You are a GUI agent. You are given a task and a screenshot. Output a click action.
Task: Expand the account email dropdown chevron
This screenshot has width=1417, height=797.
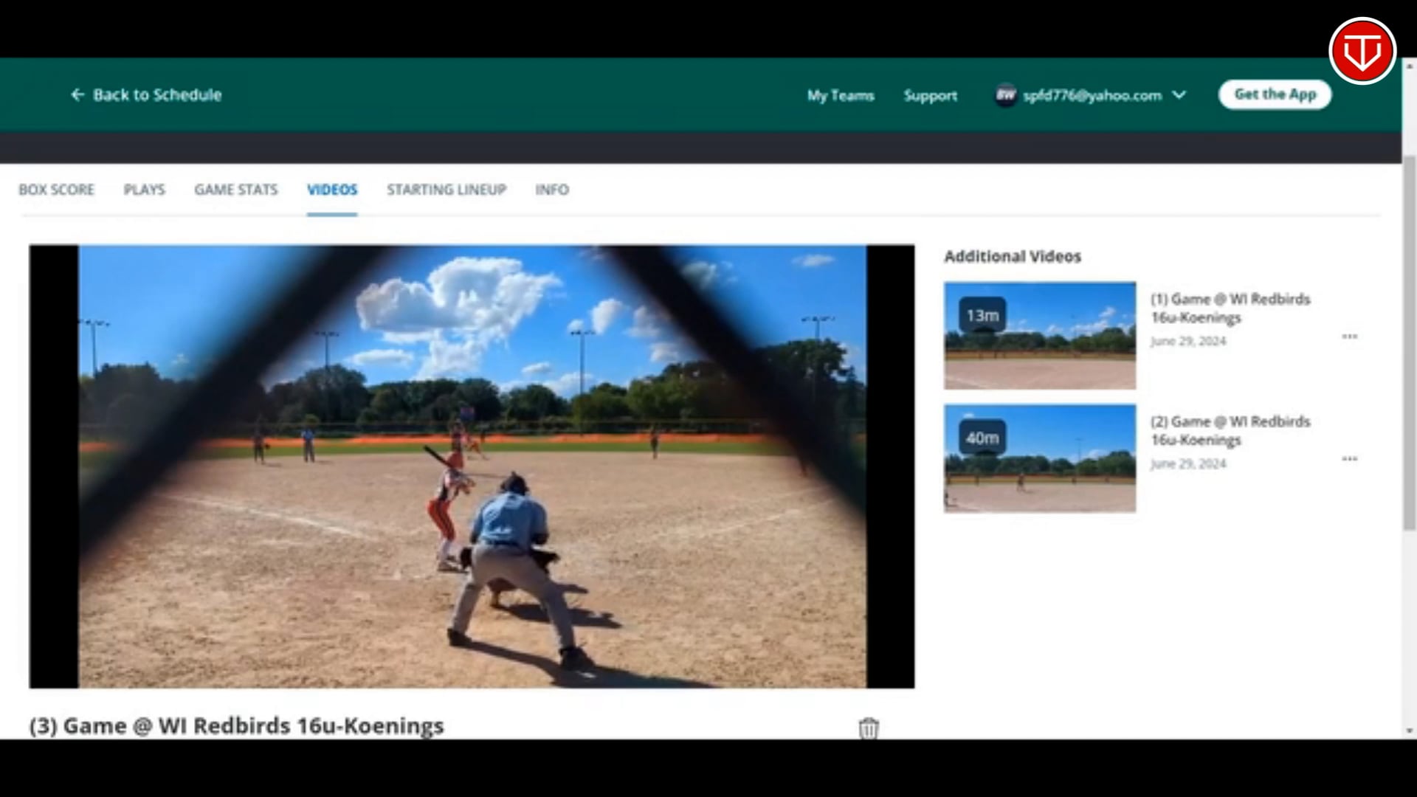[1179, 94]
